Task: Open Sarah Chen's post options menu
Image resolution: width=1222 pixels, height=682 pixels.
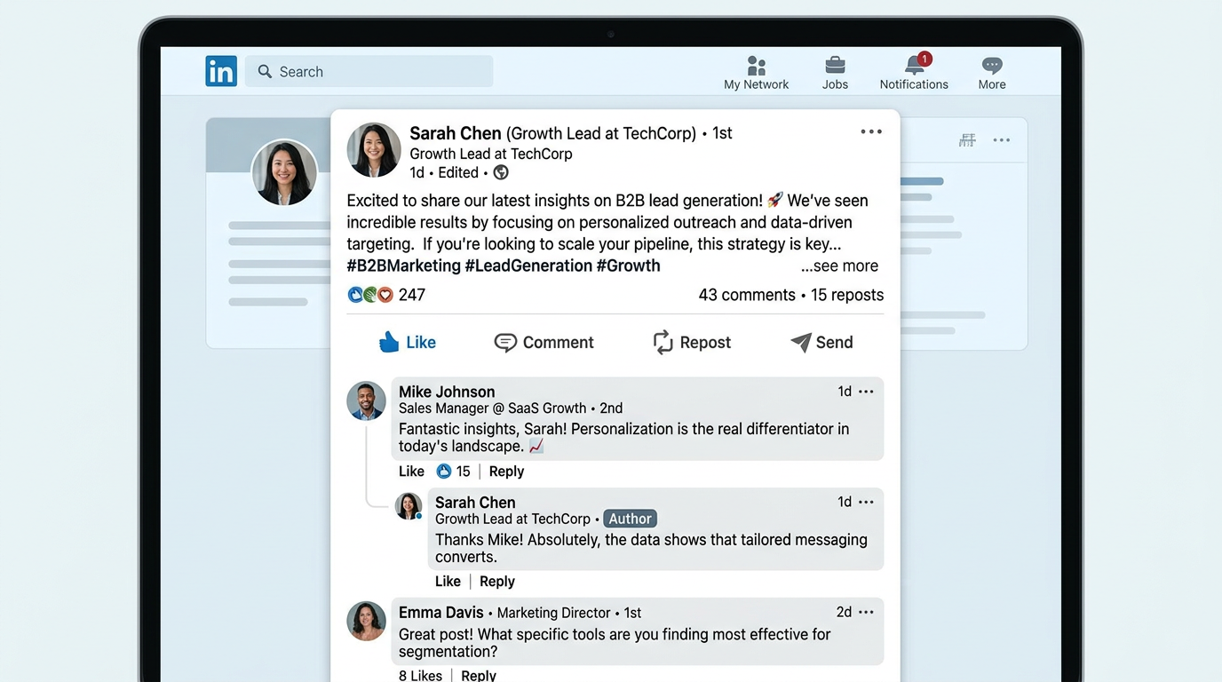Action: 871,132
